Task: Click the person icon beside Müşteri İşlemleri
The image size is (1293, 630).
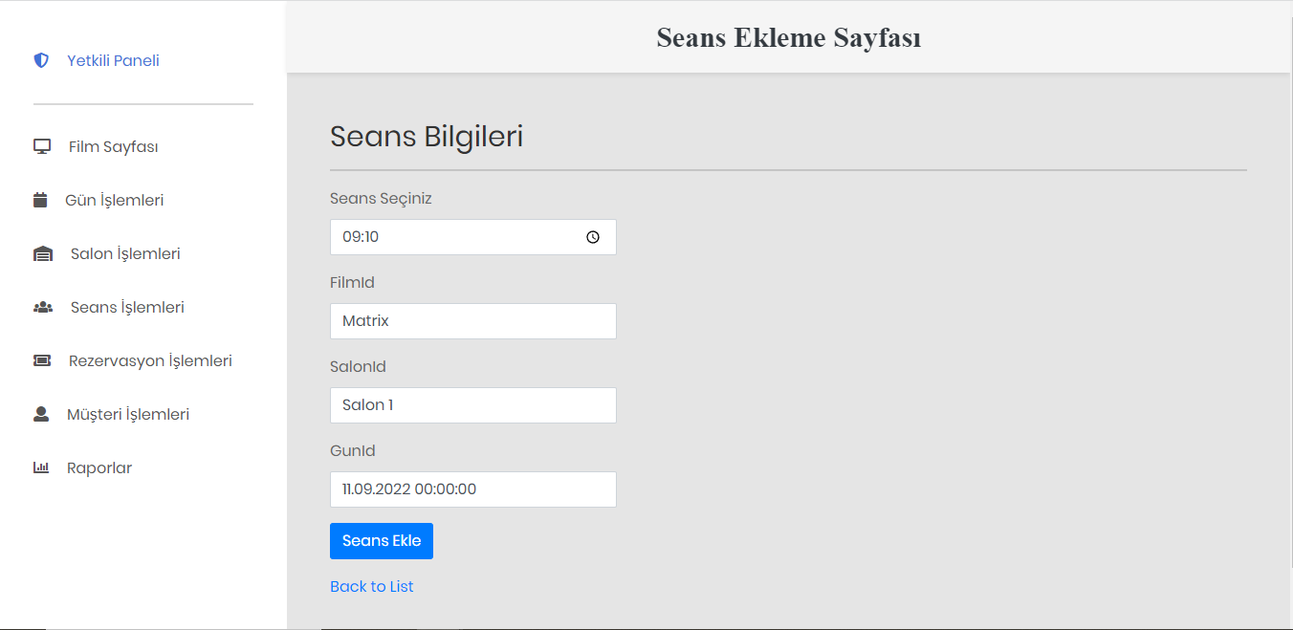Action: 40,413
